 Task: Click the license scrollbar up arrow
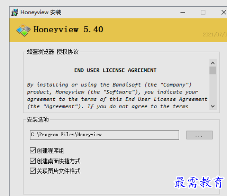coord(213,63)
